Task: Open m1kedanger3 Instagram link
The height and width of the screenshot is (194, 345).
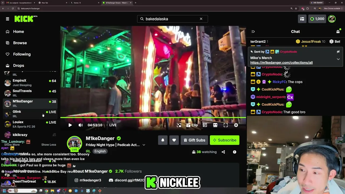Action: click(88, 180)
